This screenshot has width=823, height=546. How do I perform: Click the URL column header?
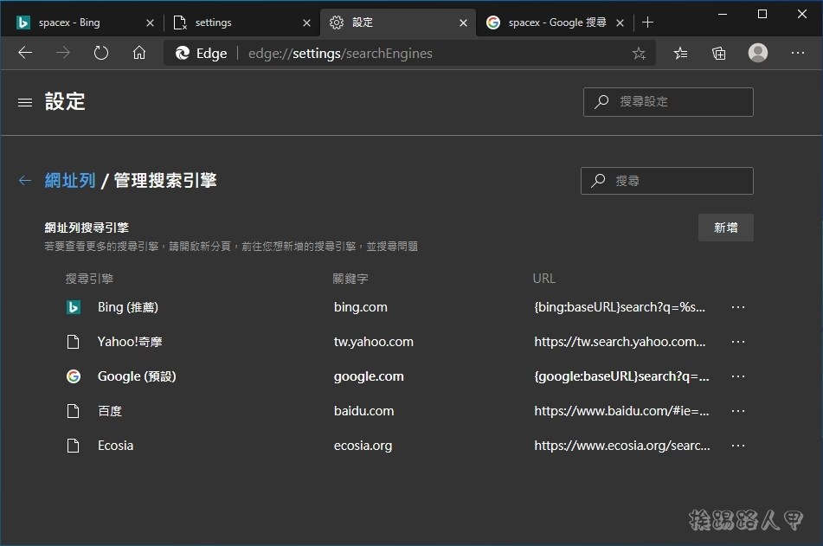click(x=543, y=279)
